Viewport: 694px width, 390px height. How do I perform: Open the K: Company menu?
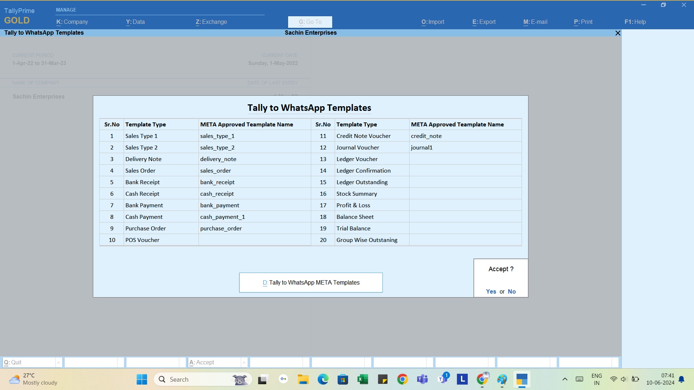[x=72, y=21]
